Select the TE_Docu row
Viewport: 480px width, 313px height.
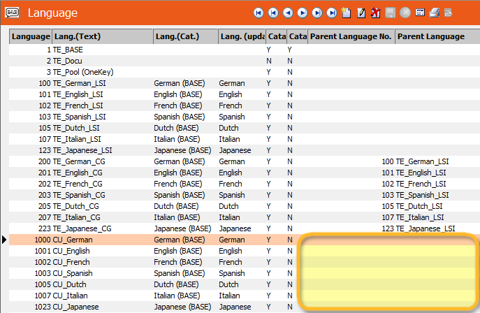(x=245, y=61)
